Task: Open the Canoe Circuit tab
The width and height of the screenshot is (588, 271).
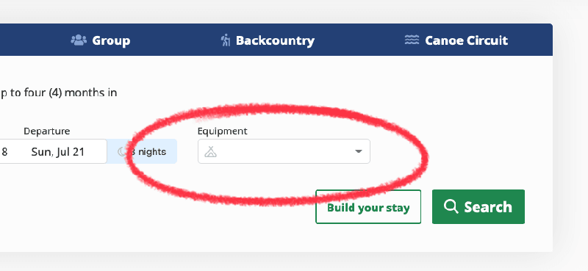Action: (x=456, y=40)
